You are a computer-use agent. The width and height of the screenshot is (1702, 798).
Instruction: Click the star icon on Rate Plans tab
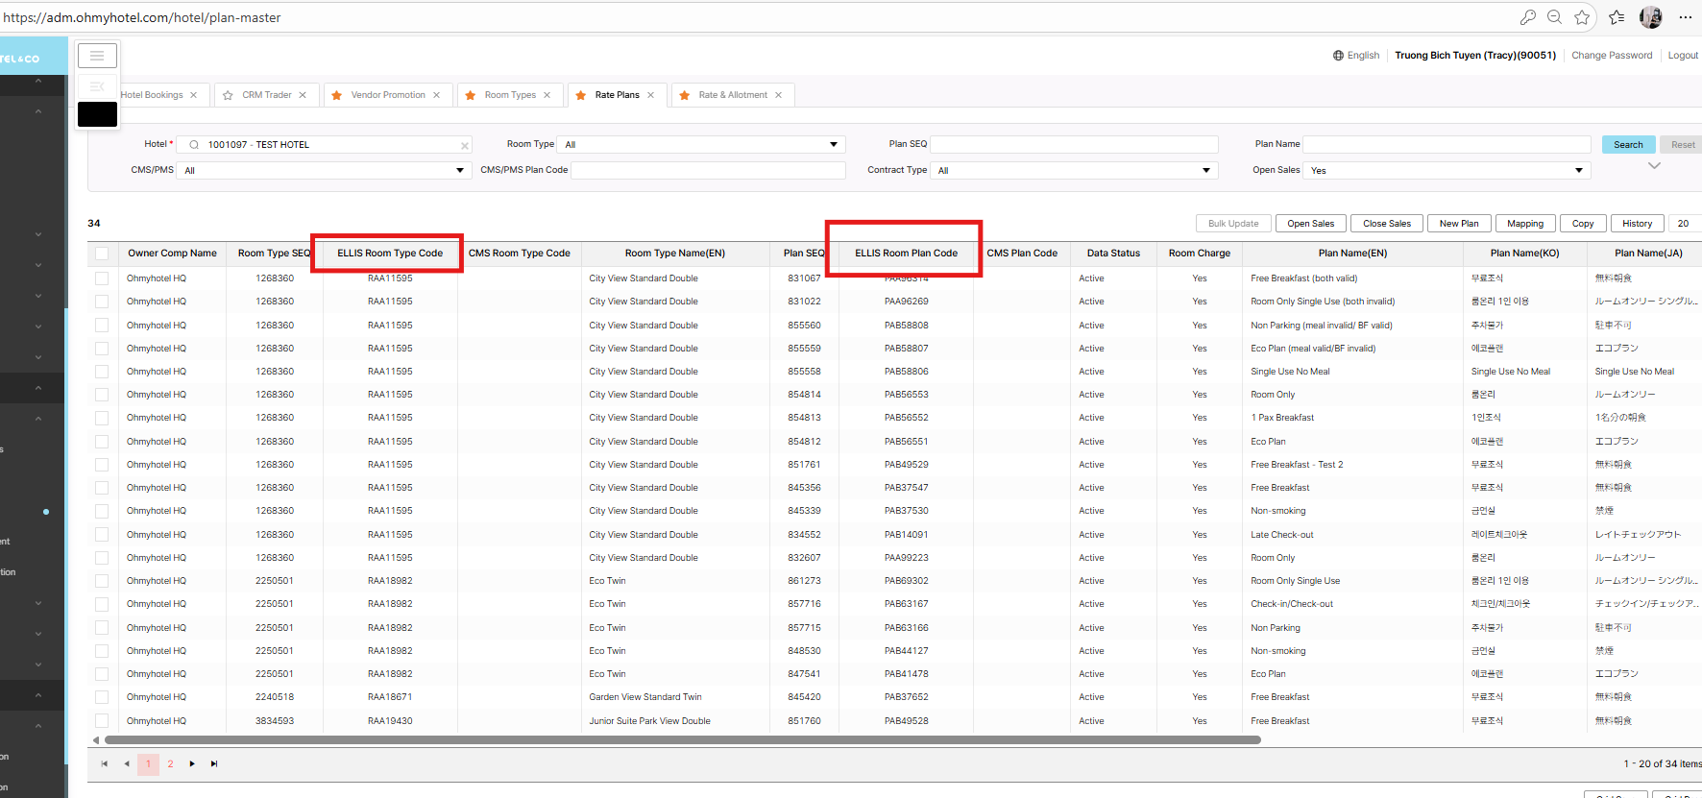pos(581,95)
